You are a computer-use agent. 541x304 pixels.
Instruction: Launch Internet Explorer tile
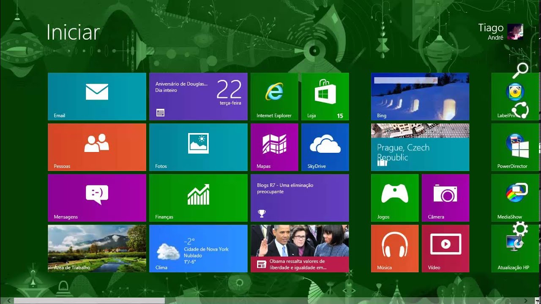[x=274, y=97]
